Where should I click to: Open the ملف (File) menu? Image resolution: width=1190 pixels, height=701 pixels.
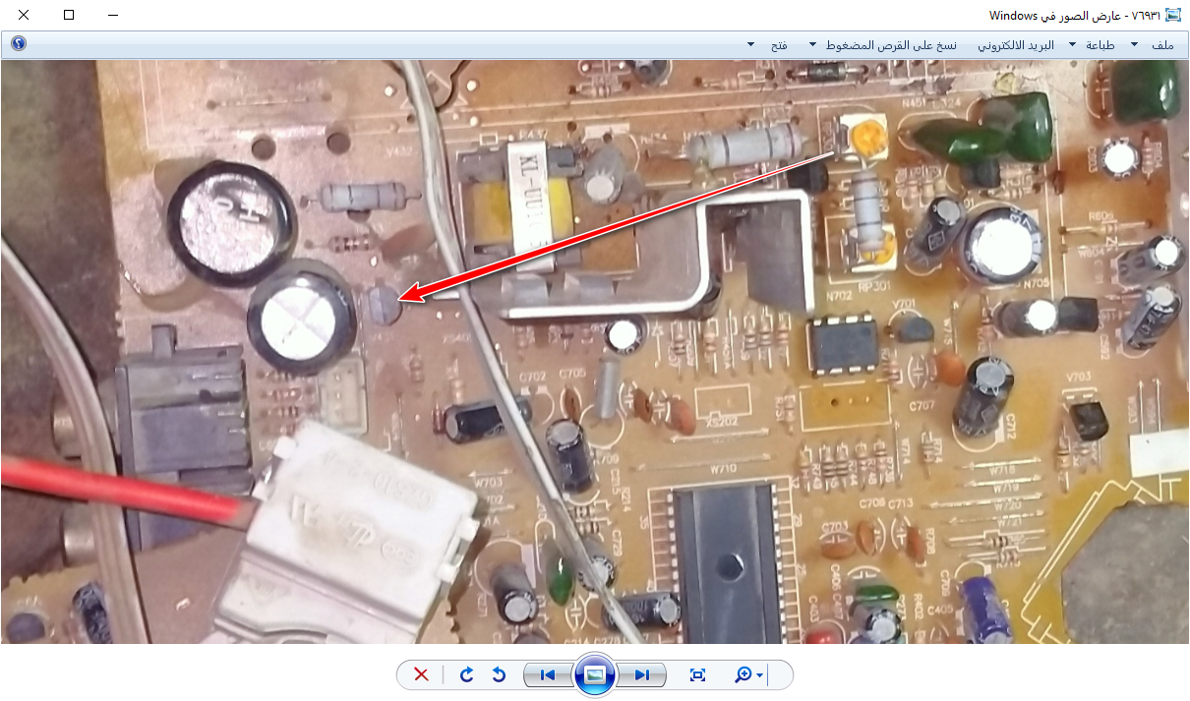click(x=1156, y=45)
